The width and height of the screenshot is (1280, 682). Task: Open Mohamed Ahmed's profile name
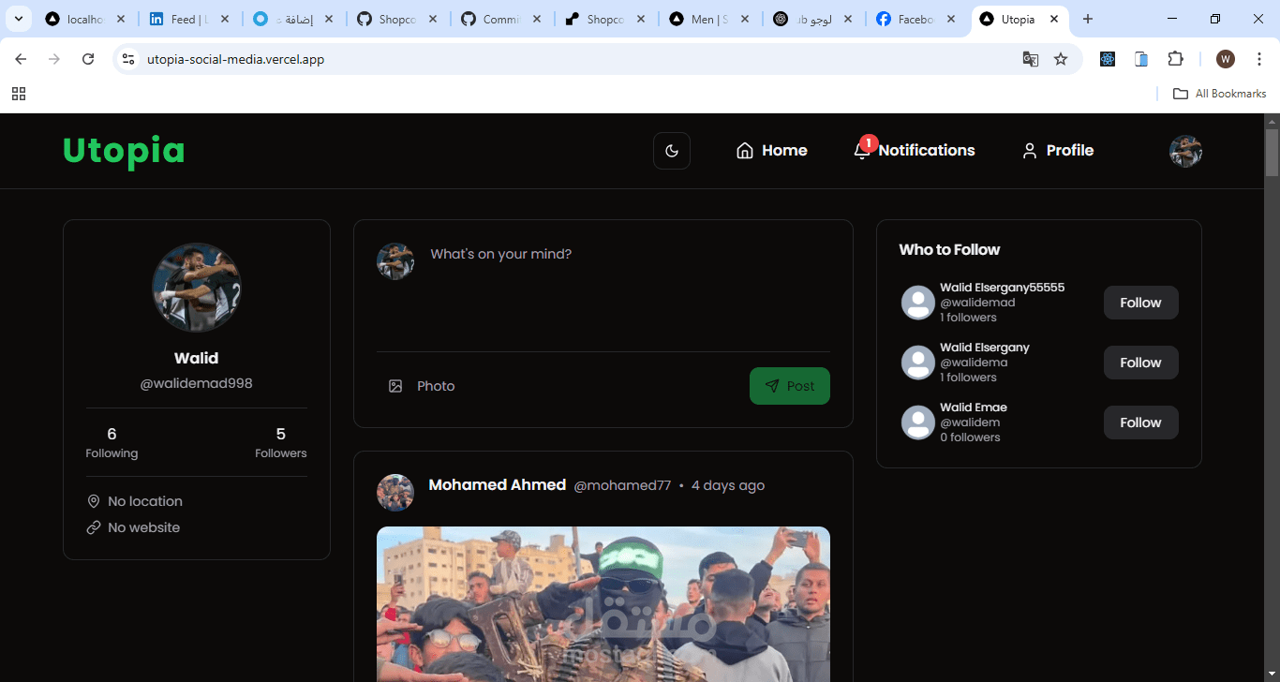coord(497,484)
